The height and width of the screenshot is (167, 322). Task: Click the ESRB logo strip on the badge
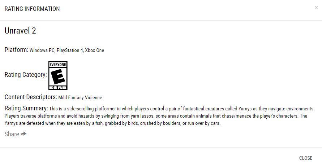pyautogui.click(x=58, y=88)
